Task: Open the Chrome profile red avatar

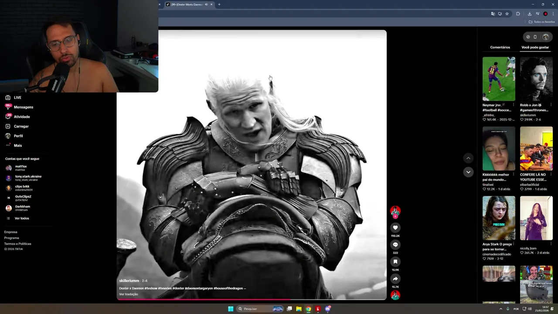Action: point(545,14)
